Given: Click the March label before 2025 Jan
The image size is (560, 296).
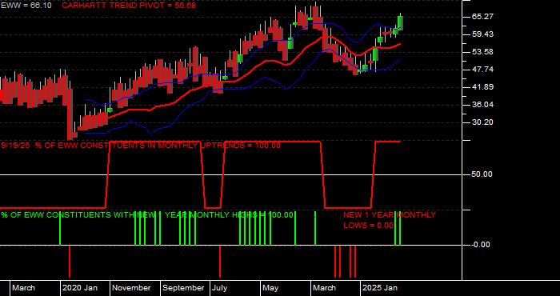Looking at the screenshot, I should tap(325, 288).
